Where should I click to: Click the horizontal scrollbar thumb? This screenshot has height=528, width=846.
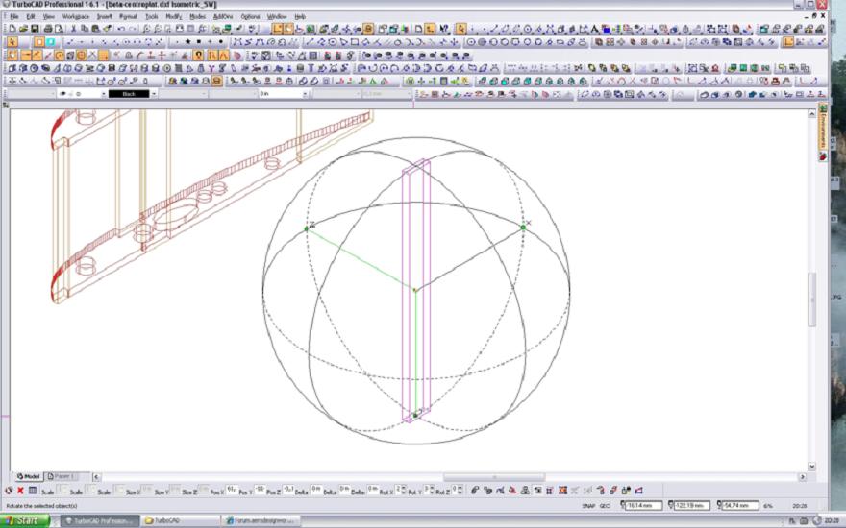(493, 477)
